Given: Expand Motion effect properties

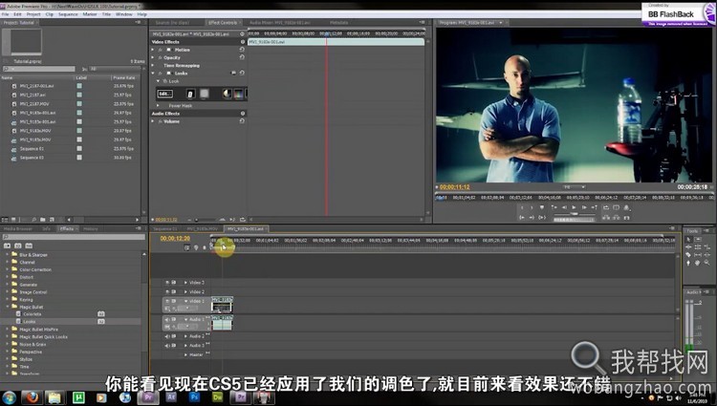Looking at the screenshot, I should click(153, 50).
